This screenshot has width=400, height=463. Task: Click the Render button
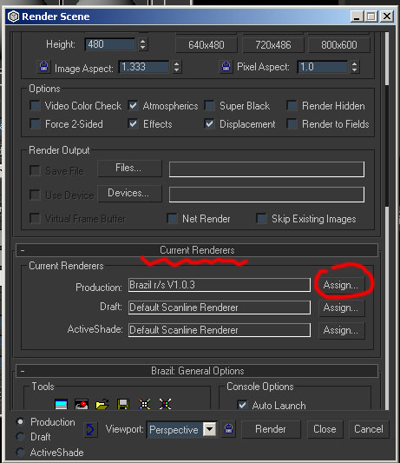click(x=271, y=429)
